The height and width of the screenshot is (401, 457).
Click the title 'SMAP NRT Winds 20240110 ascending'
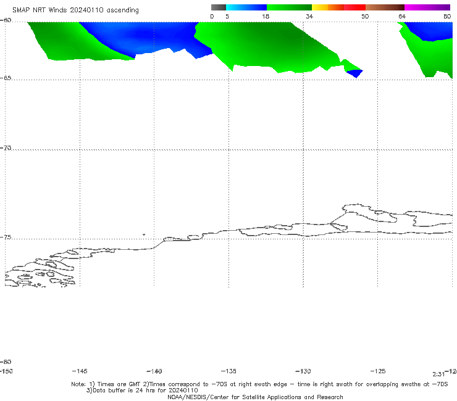(75, 10)
